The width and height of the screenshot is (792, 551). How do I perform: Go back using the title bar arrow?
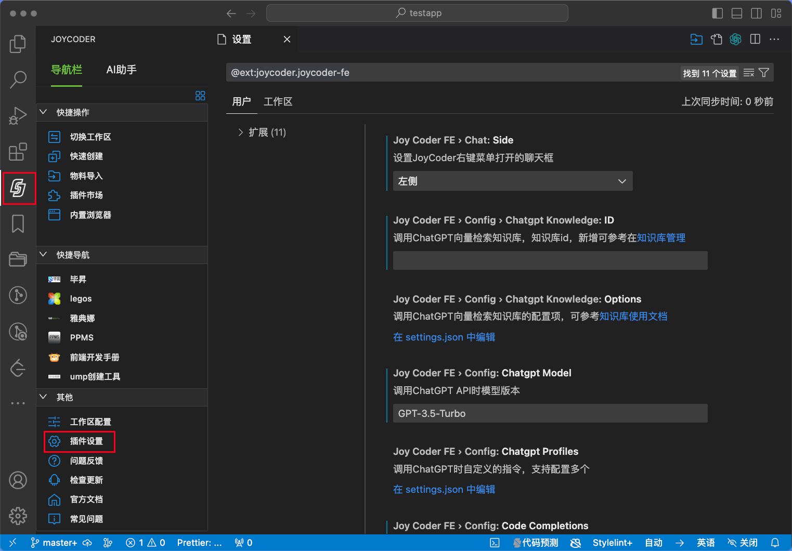[231, 14]
